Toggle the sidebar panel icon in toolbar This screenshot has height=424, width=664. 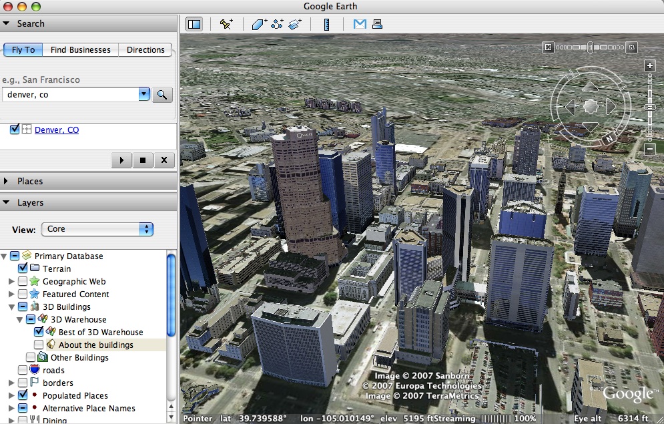[x=194, y=24]
